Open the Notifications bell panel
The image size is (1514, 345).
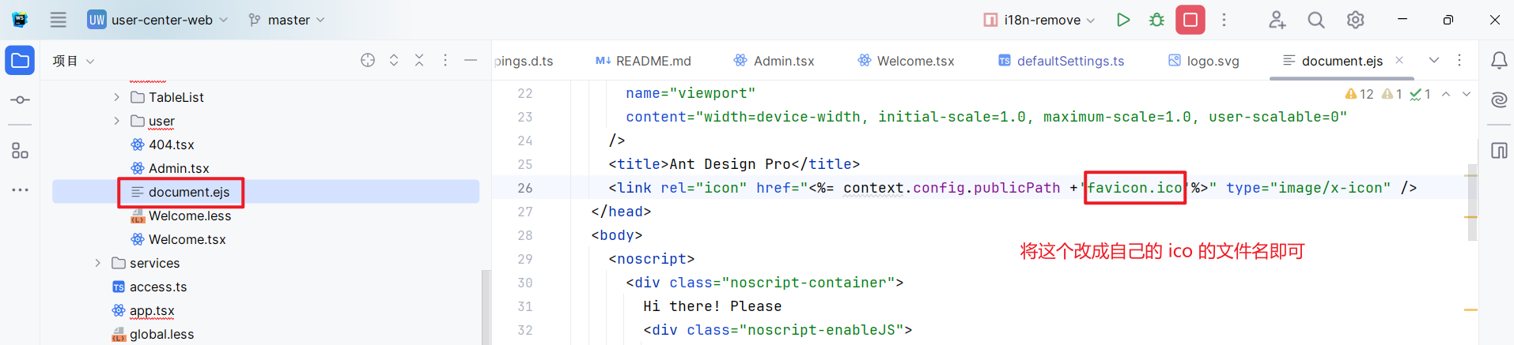[1498, 61]
